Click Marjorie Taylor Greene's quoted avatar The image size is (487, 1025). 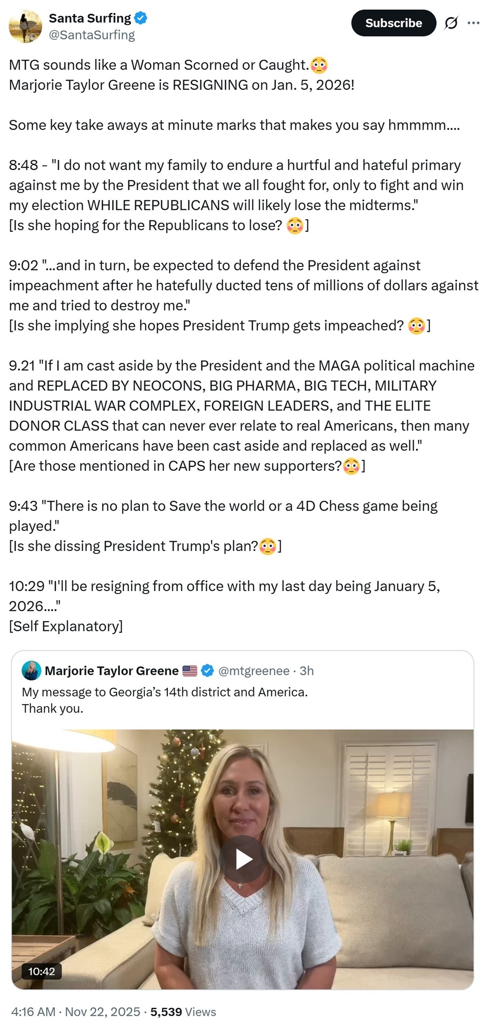tap(31, 671)
